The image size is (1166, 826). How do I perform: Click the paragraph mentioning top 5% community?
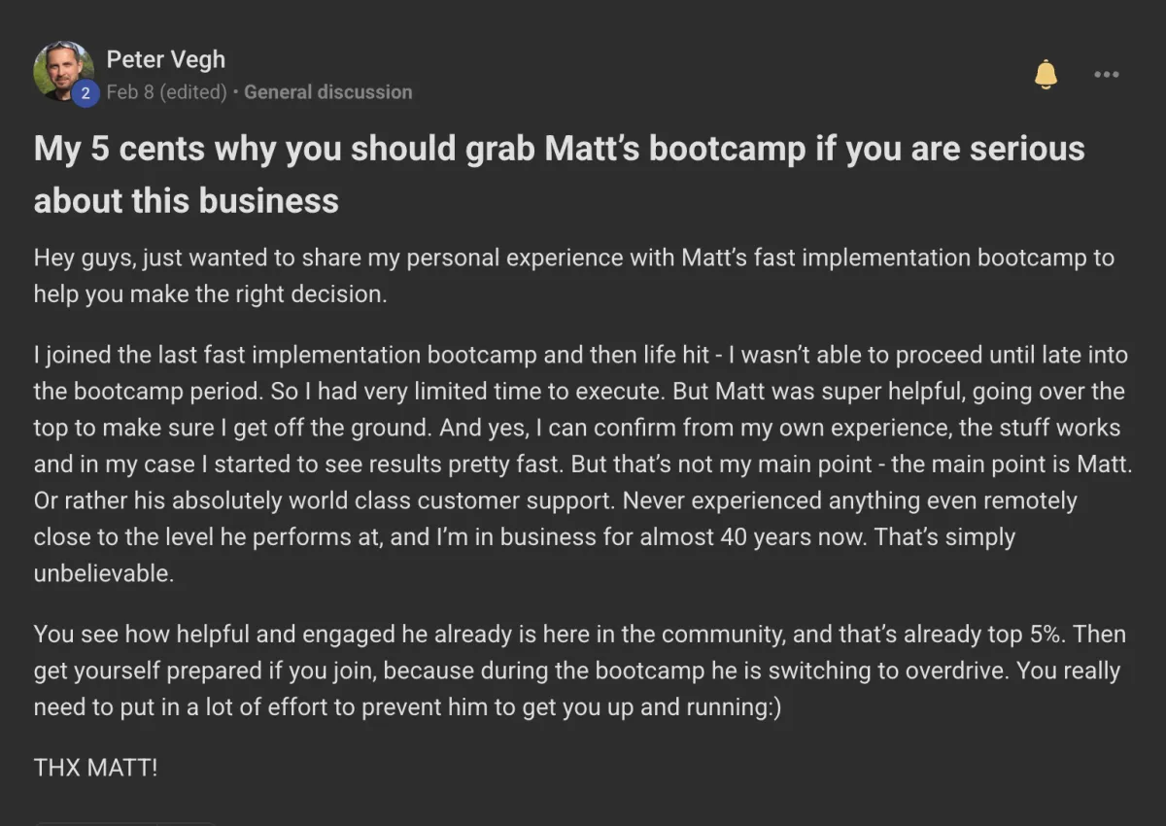(578, 671)
